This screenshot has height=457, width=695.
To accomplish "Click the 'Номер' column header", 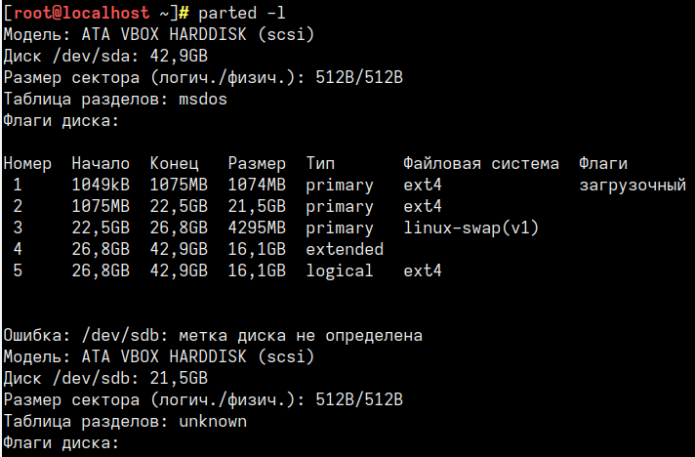I will click(x=27, y=163).
